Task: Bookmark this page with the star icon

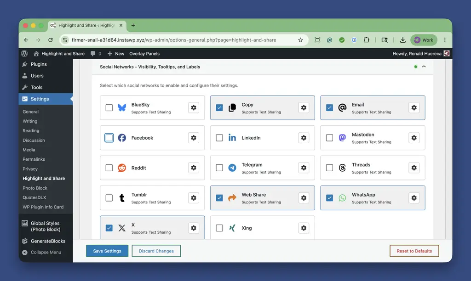Action: pos(300,40)
